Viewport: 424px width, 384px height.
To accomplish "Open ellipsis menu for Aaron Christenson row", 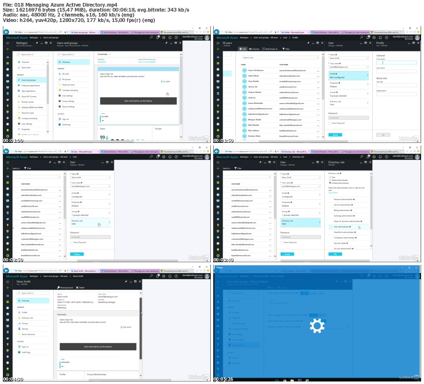I will pos(318,71).
